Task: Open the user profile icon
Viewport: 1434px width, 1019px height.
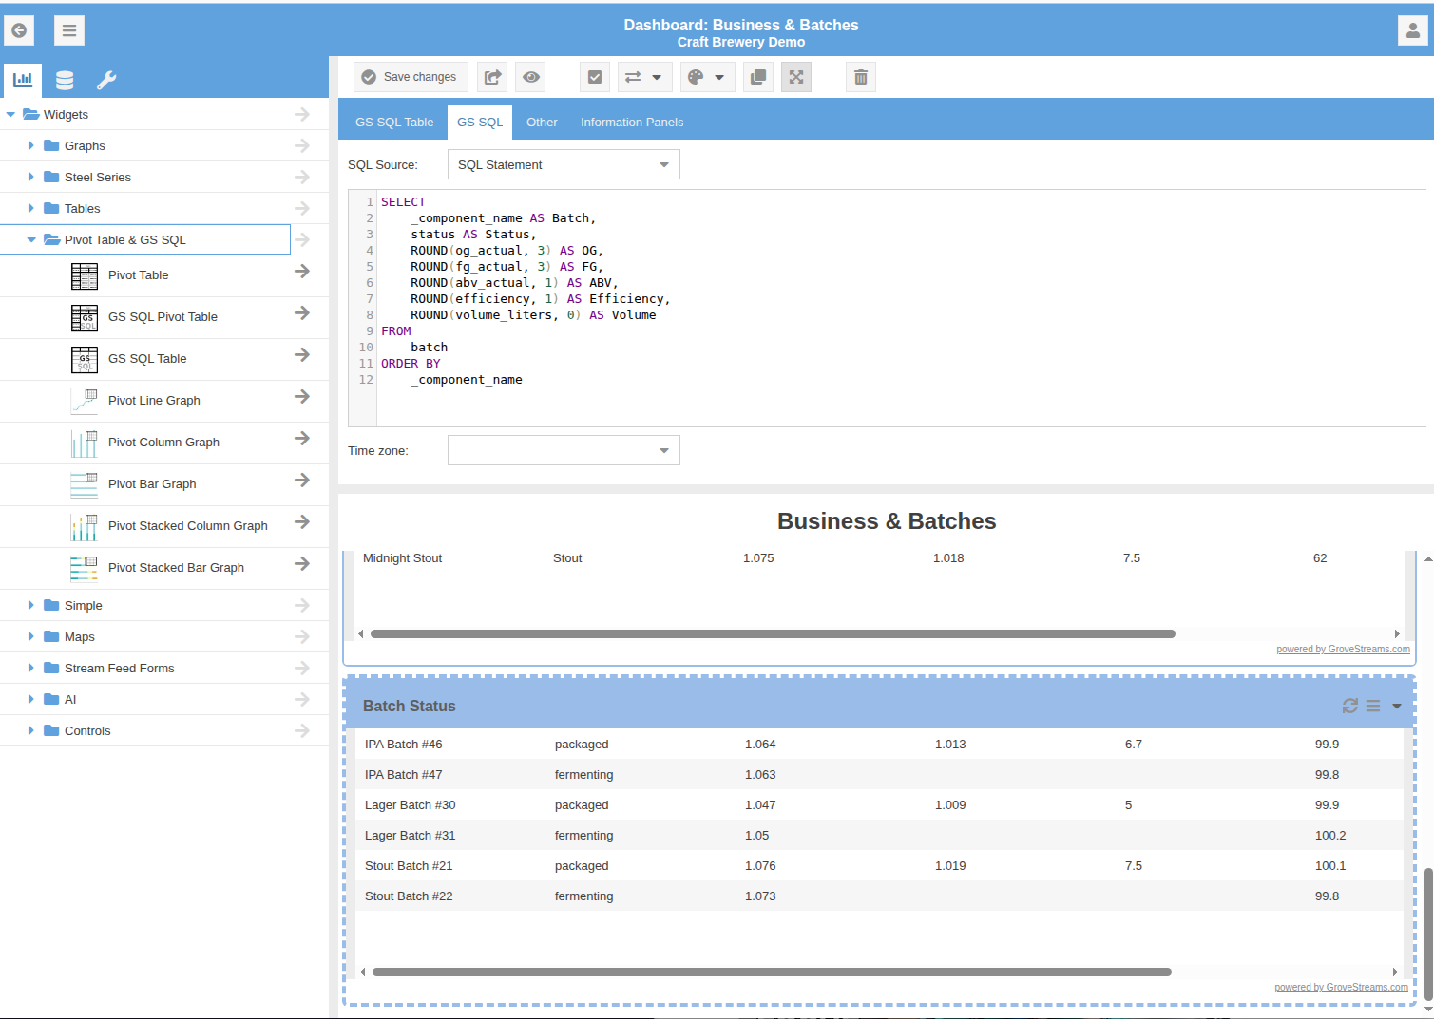Action: pyautogui.click(x=1413, y=30)
